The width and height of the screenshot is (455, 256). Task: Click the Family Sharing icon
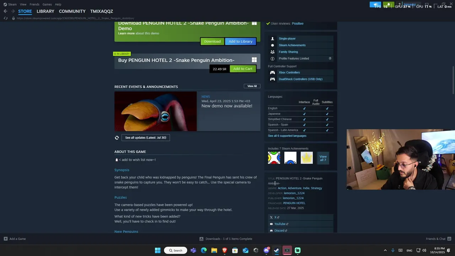(x=273, y=52)
